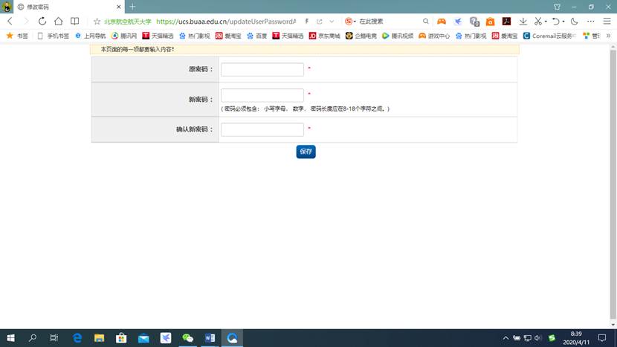The image size is (617, 347).
Task: Open the browser main menu (hamburger)
Action: [607, 22]
